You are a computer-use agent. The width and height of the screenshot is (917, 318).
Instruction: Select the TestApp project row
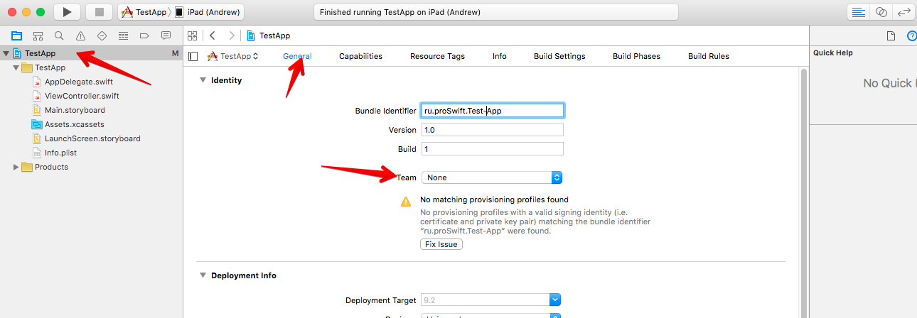tap(91, 53)
